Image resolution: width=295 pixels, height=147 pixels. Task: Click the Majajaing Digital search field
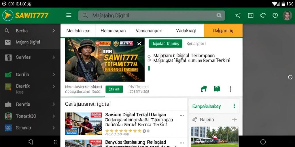(152, 16)
